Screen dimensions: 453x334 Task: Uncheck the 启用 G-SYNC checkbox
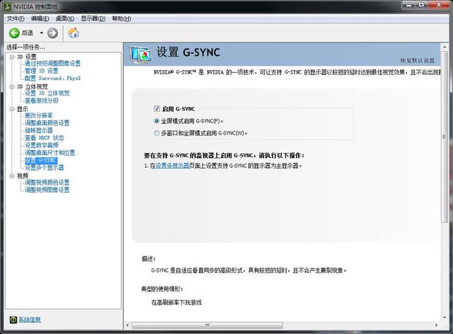[156, 109]
